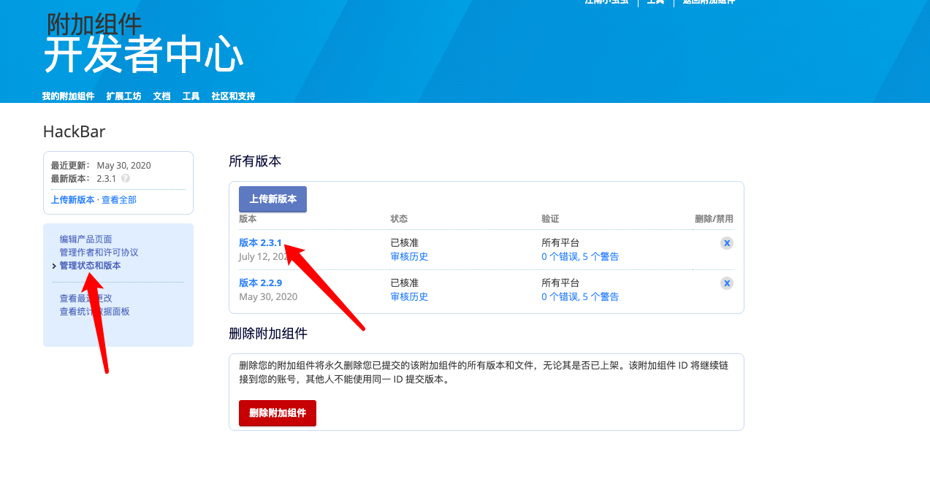Screen dimensions: 930x503
Task: Click the 开发者中心 site title
Action: click(x=143, y=55)
